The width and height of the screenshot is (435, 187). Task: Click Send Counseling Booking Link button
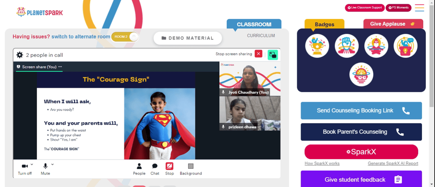click(x=361, y=110)
